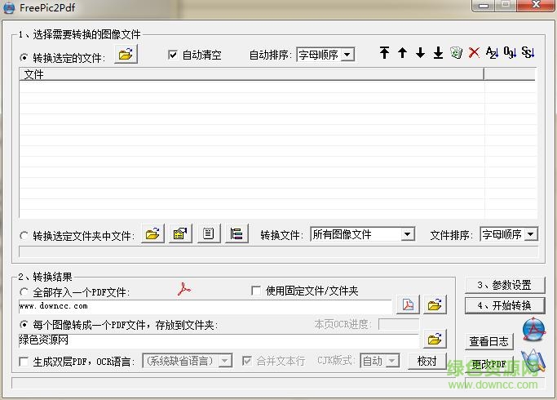Move selected file to top
Image resolution: width=557 pixels, height=400 pixels.
click(384, 52)
